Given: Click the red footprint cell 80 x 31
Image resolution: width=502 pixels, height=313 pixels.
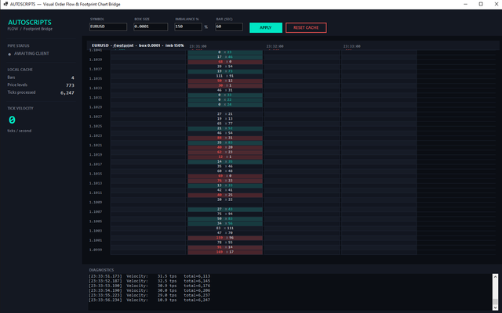Looking at the screenshot, I should coord(225,138).
